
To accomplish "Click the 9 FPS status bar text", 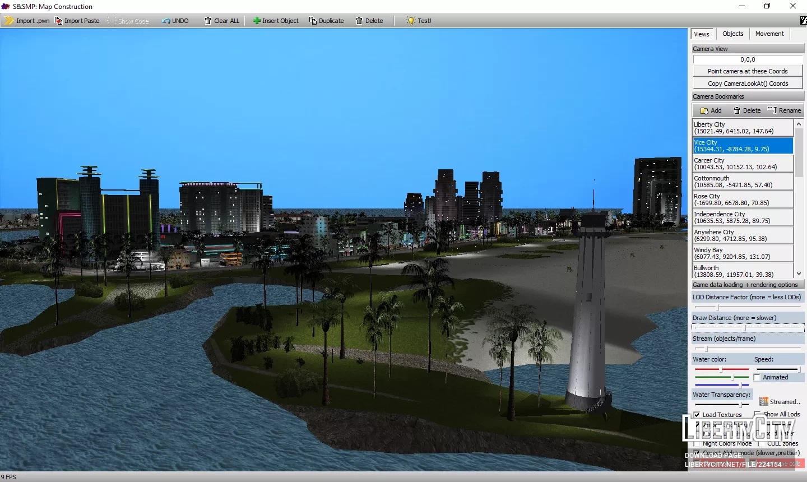I will pos(8,477).
